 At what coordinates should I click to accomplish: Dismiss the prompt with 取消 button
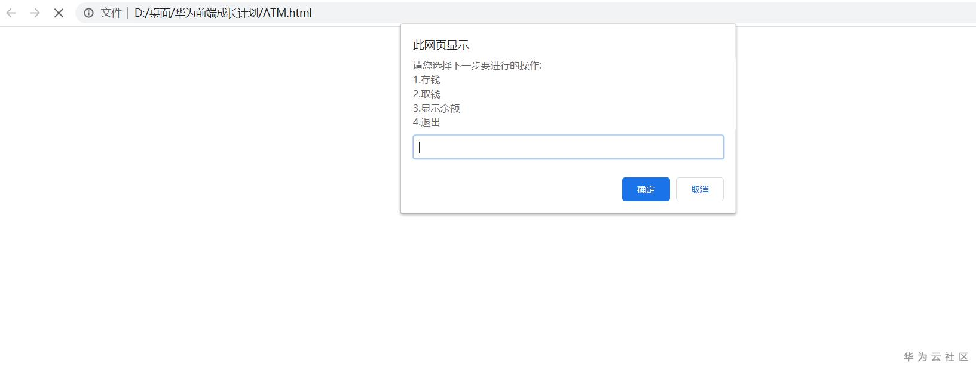click(x=699, y=189)
